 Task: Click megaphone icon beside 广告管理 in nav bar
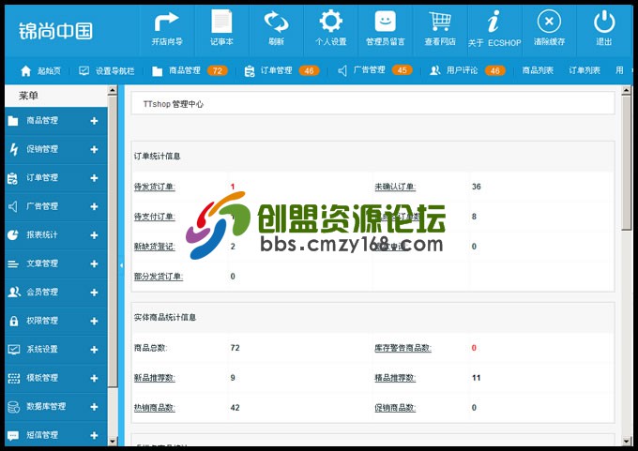342,71
